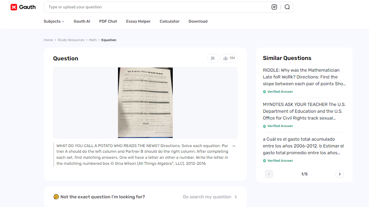369x207 pixels.
Task: Go to previous similar questions page arrow
Action: coord(269,174)
